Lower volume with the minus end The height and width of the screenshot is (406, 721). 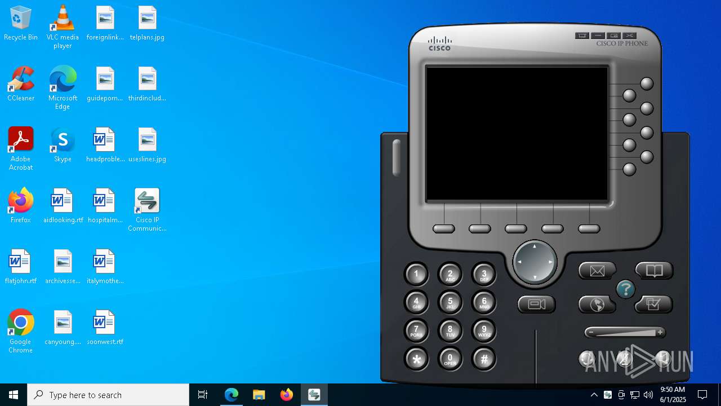tap(591, 333)
